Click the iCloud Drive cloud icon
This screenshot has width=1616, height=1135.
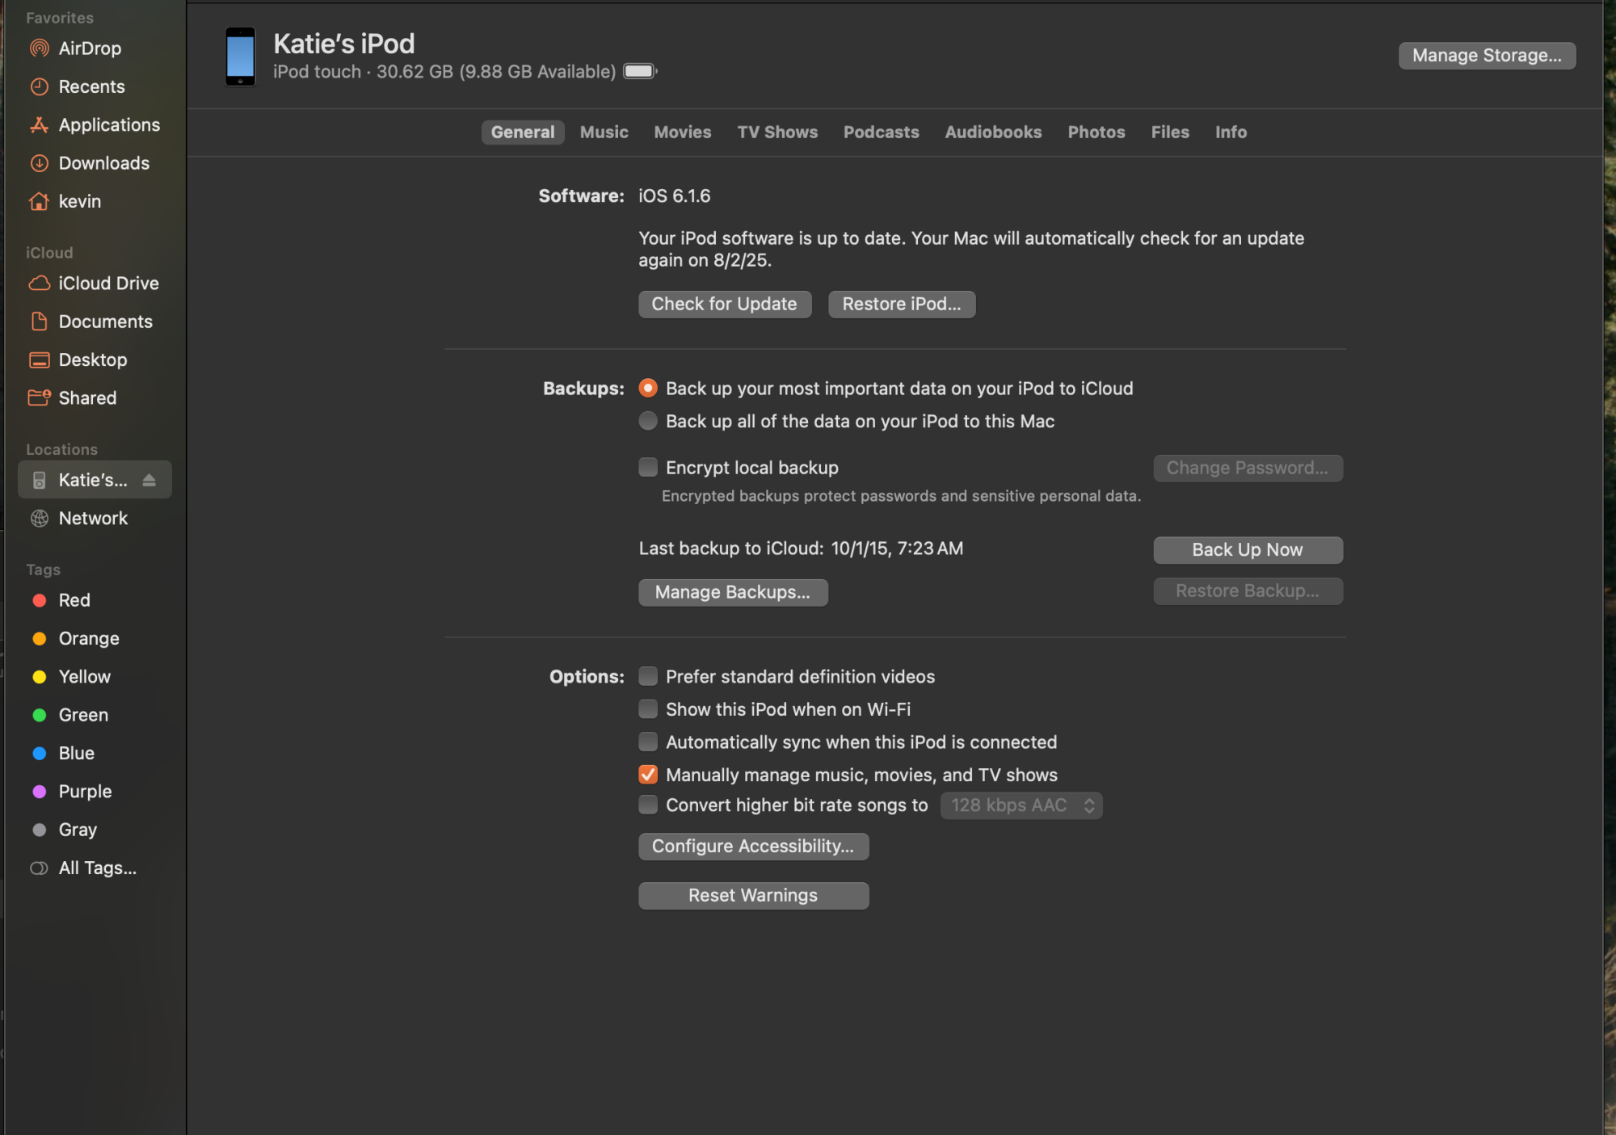tap(39, 284)
